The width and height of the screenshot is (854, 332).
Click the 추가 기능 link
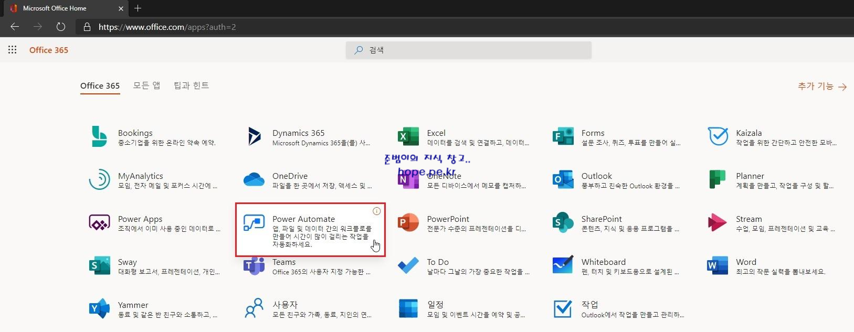822,87
